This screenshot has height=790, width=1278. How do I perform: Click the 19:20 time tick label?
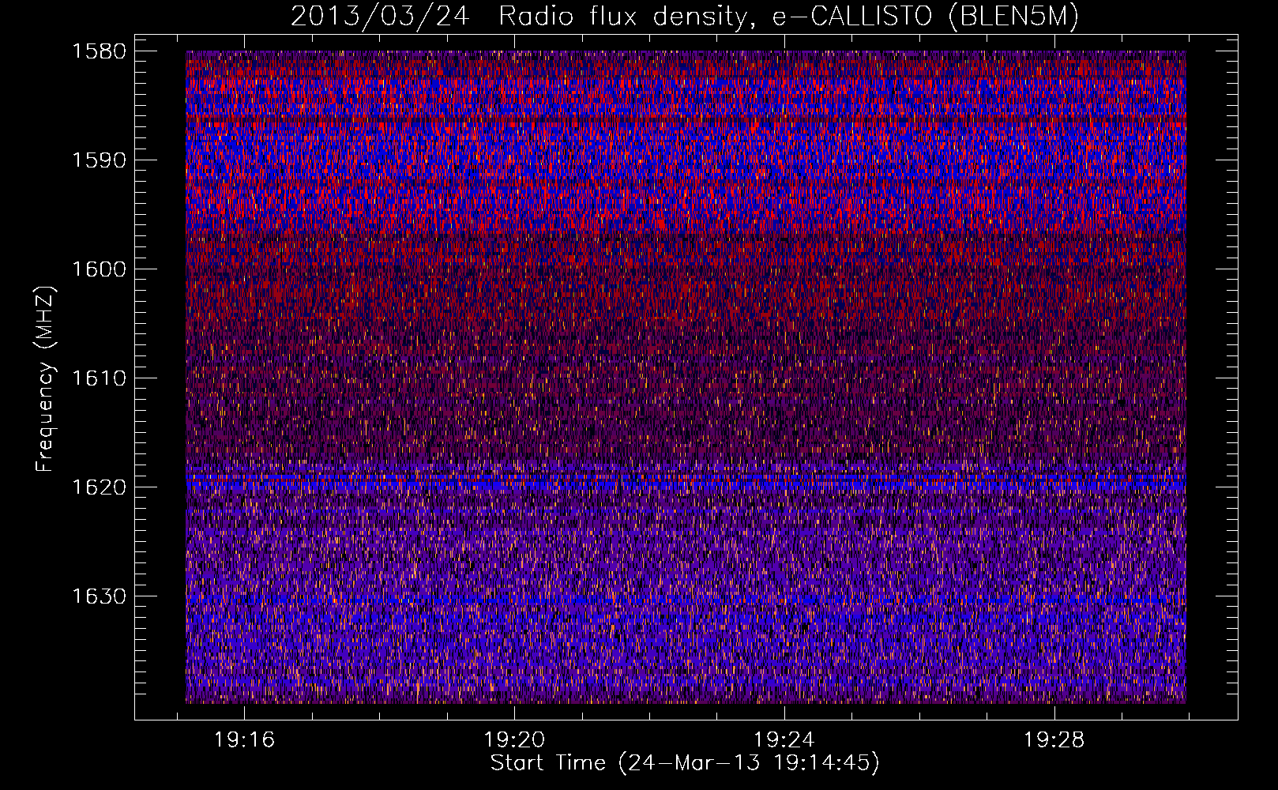click(x=514, y=740)
